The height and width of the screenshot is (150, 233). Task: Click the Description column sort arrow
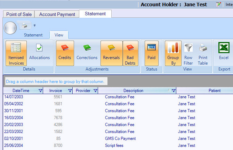click(169, 90)
